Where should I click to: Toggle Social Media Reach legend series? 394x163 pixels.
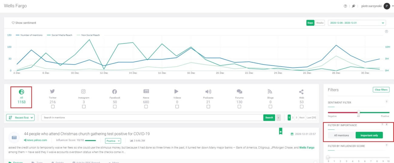coord(60,35)
